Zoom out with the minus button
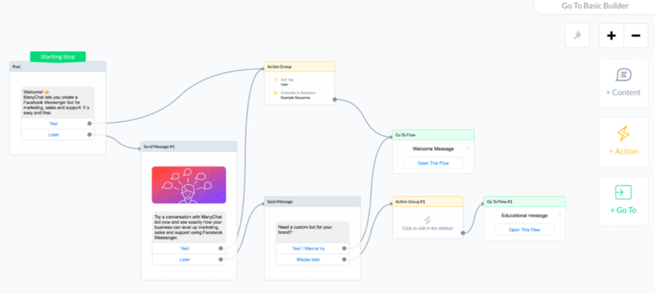The height and width of the screenshot is (294, 655). point(635,35)
